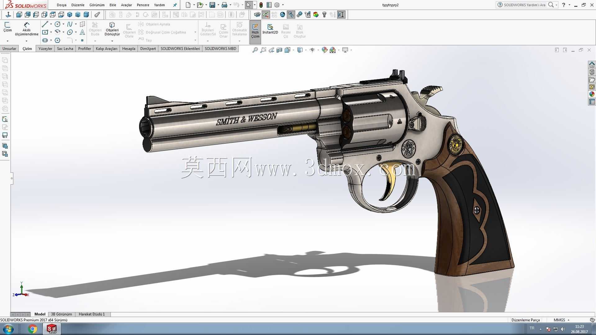Expand the Line tool dropdown arrow

click(51, 24)
